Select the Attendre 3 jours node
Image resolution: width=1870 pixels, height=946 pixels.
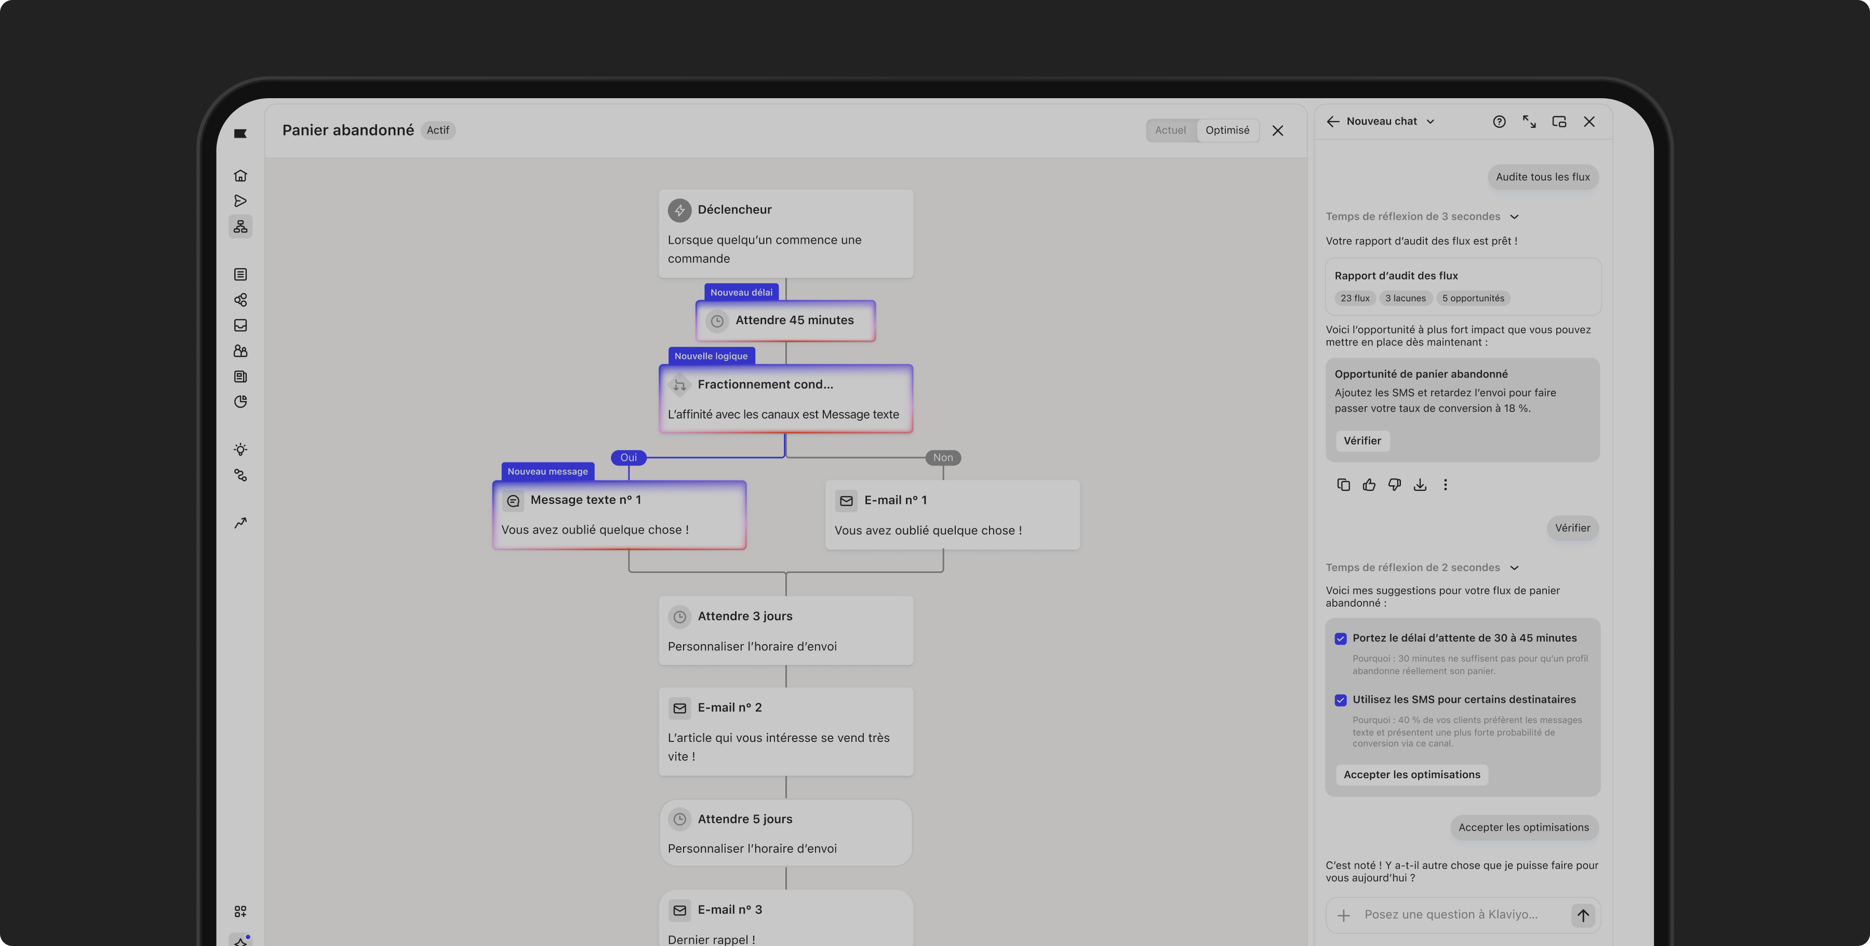pyautogui.click(x=785, y=631)
